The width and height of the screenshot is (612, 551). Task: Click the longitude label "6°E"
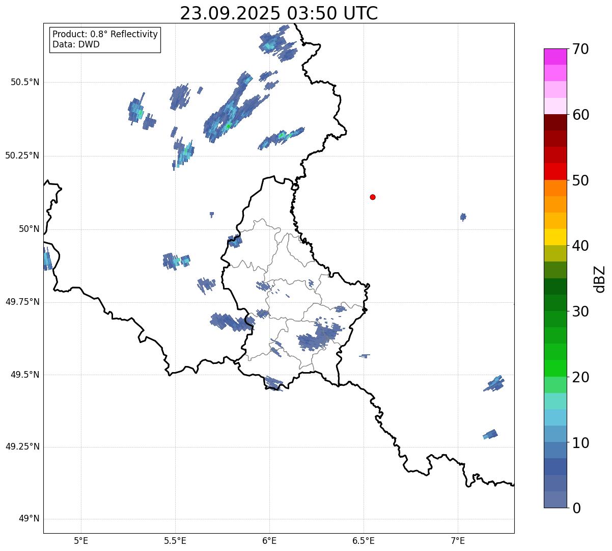[269, 540]
